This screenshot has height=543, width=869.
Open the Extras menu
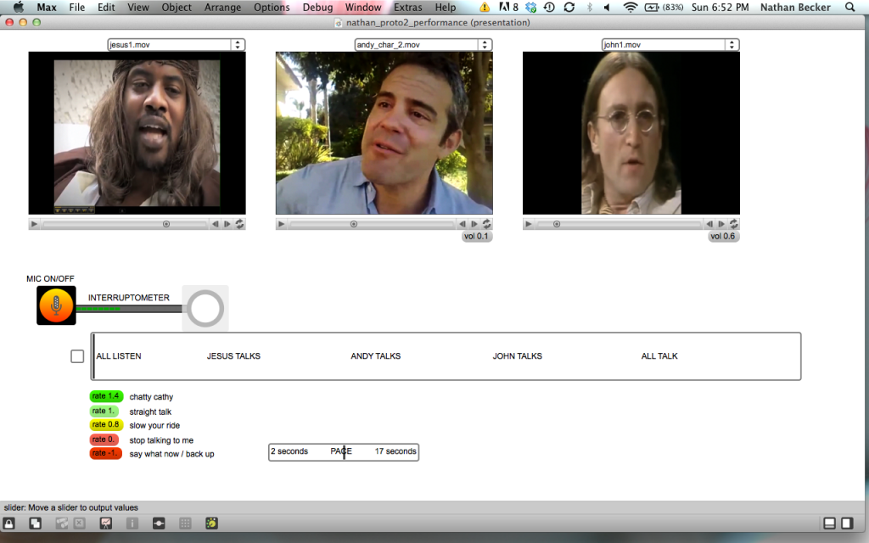pos(408,7)
